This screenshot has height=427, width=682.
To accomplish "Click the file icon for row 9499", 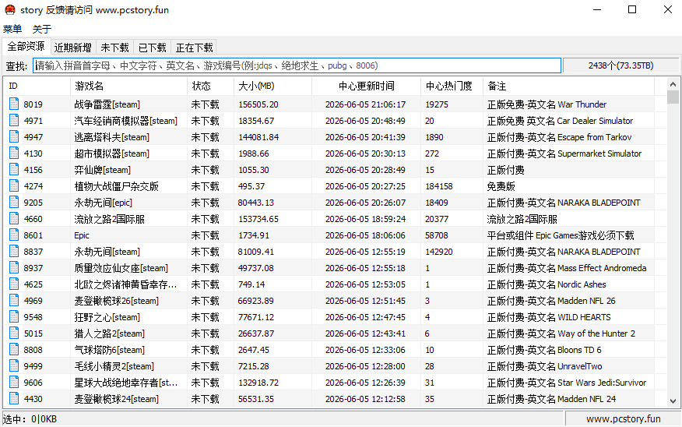I will click(14, 365).
